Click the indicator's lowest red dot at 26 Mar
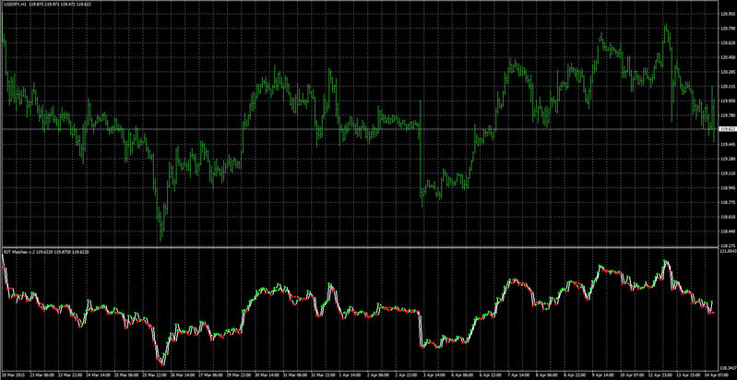Viewport: 737px width, 380px height. 161,364
